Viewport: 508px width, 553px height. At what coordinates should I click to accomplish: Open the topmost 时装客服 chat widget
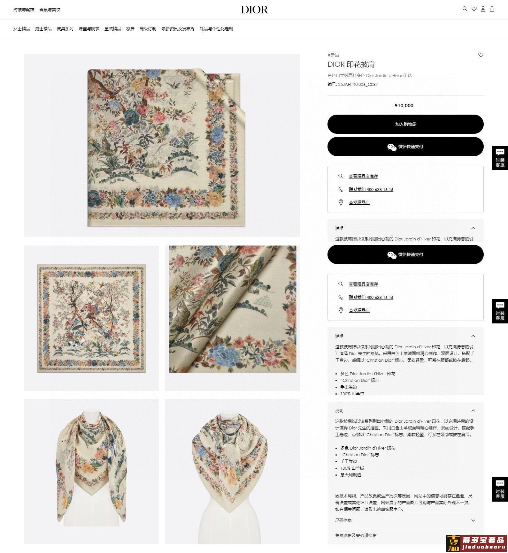pyautogui.click(x=500, y=158)
